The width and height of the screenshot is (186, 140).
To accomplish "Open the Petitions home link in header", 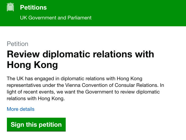I will pyautogui.click(x=33, y=7).
